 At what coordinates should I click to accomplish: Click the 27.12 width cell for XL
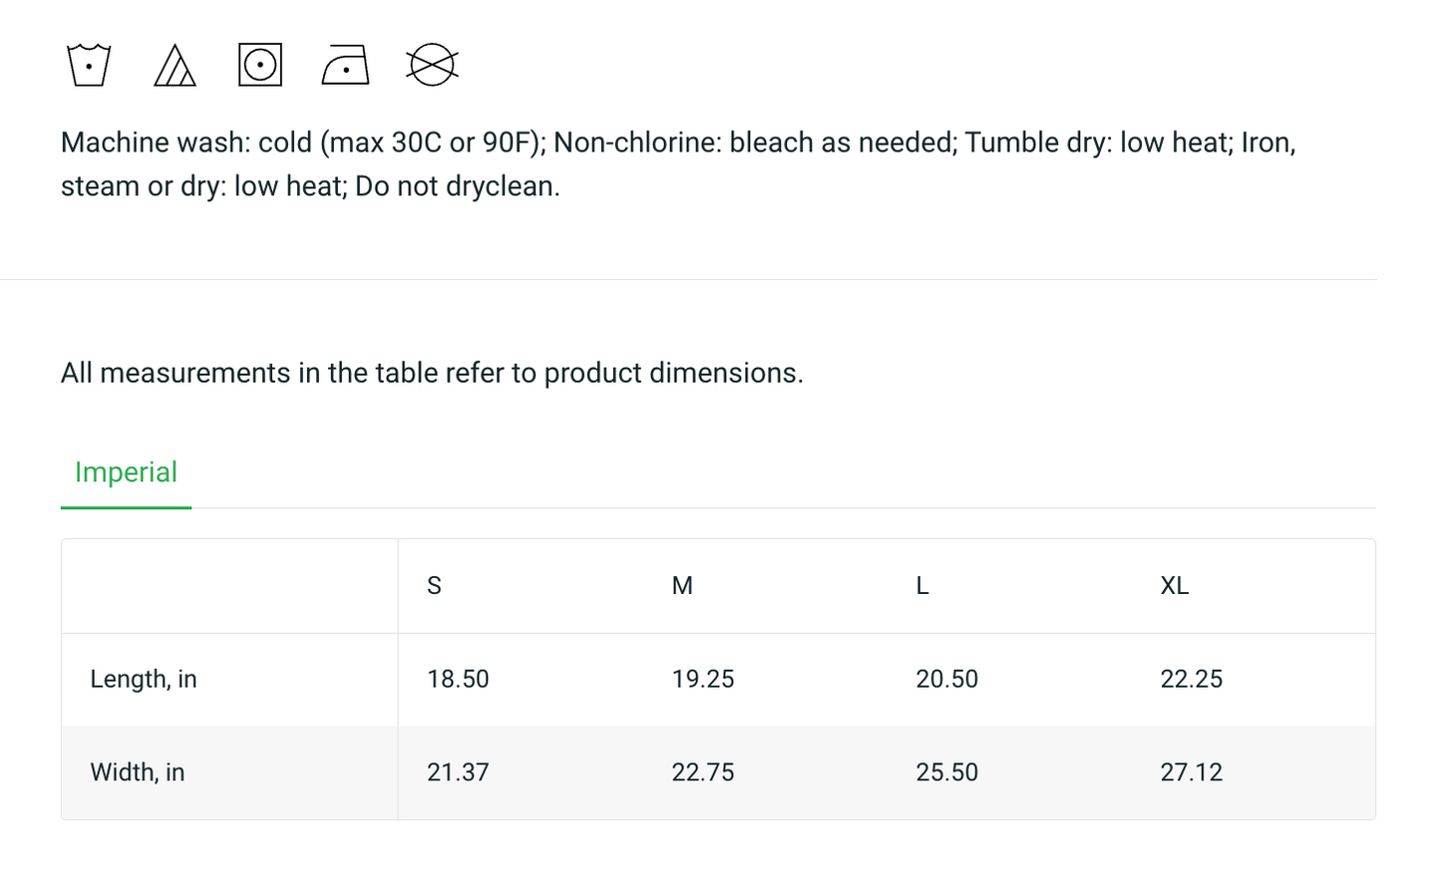tap(1192, 772)
